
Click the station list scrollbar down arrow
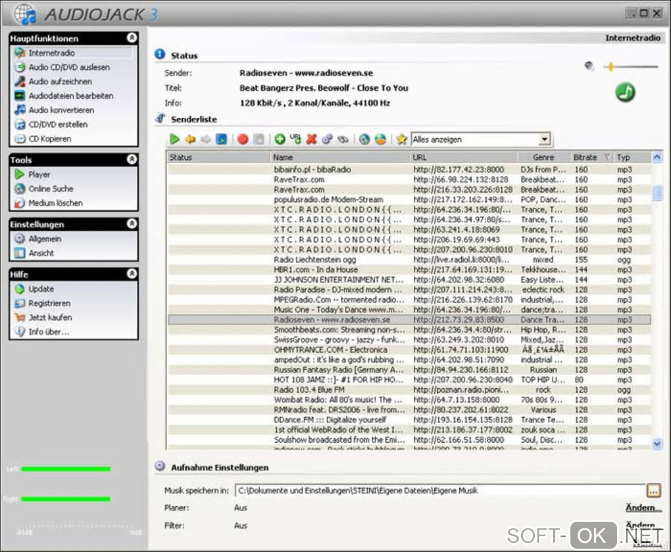(x=657, y=443)
